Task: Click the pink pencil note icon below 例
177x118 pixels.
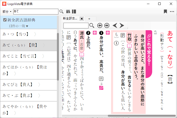Action: [101, 88]
